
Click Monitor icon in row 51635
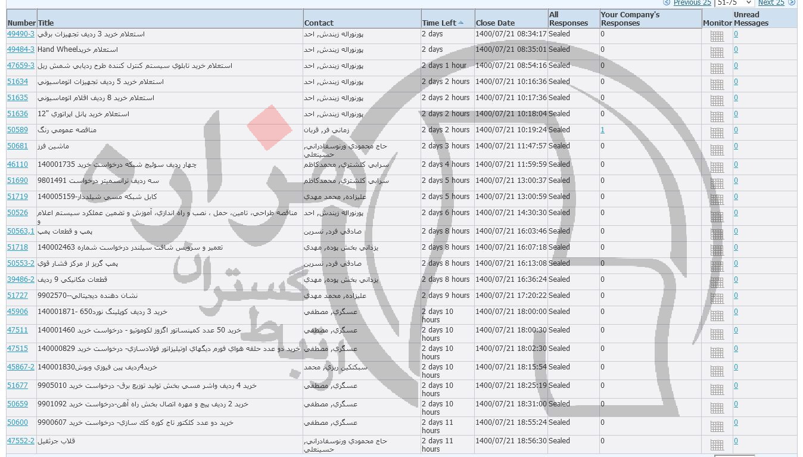[717, 101]
